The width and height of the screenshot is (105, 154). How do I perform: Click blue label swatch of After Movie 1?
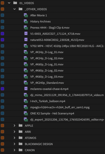[x=2, y=15]
